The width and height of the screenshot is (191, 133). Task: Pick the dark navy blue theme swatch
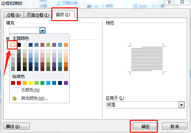click(x=30, y=45)
